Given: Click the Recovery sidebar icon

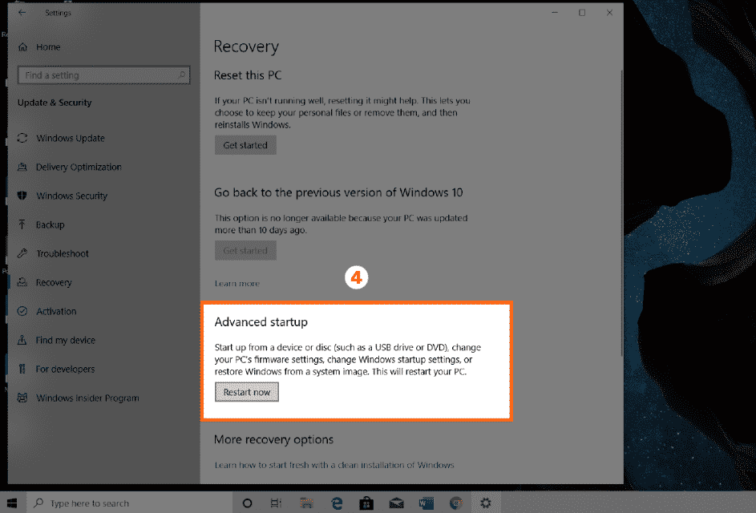Looking at the screenshot, I should (22, 282).
